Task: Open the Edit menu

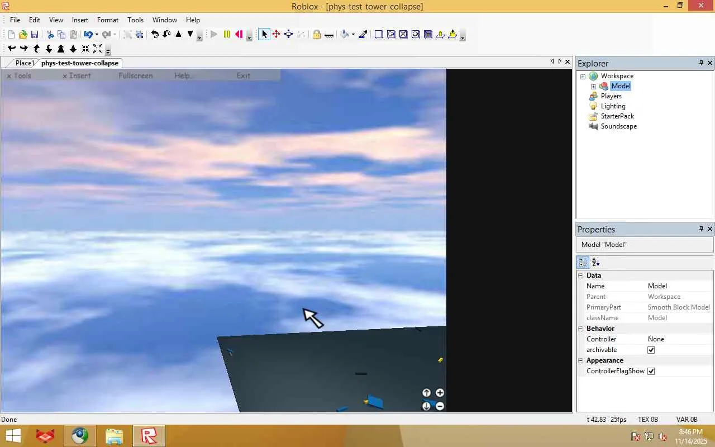Action: tap(35, 20)
